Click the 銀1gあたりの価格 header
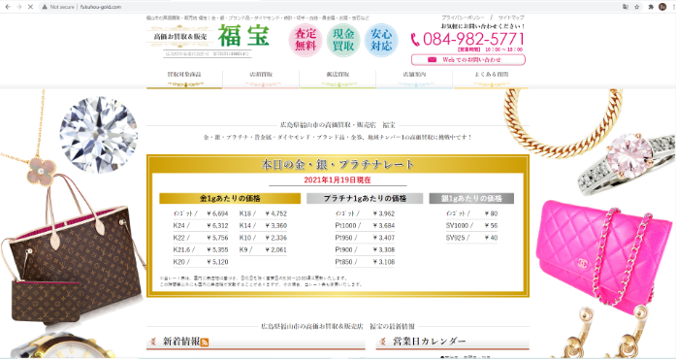This screenshot has width=676, height=359. [x=471, y=199]
